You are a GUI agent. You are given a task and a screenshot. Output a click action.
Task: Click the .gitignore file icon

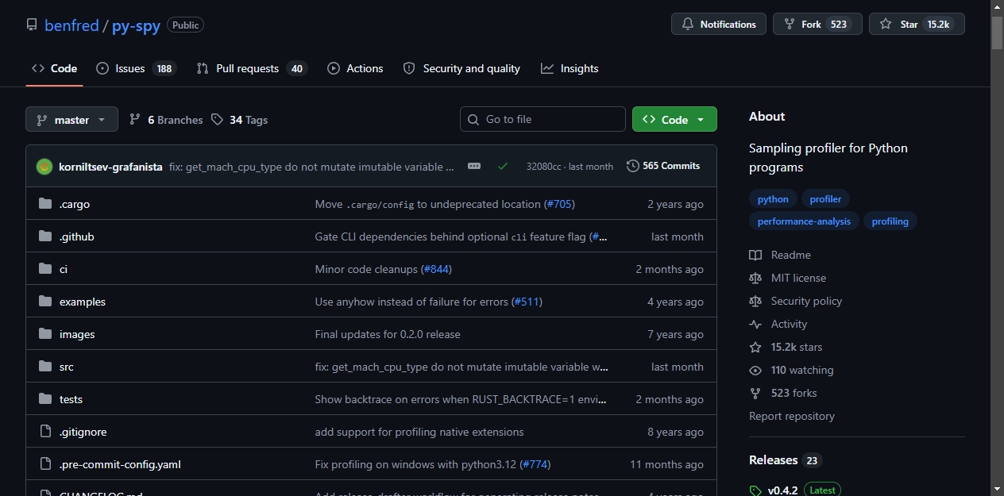point(45,432)
